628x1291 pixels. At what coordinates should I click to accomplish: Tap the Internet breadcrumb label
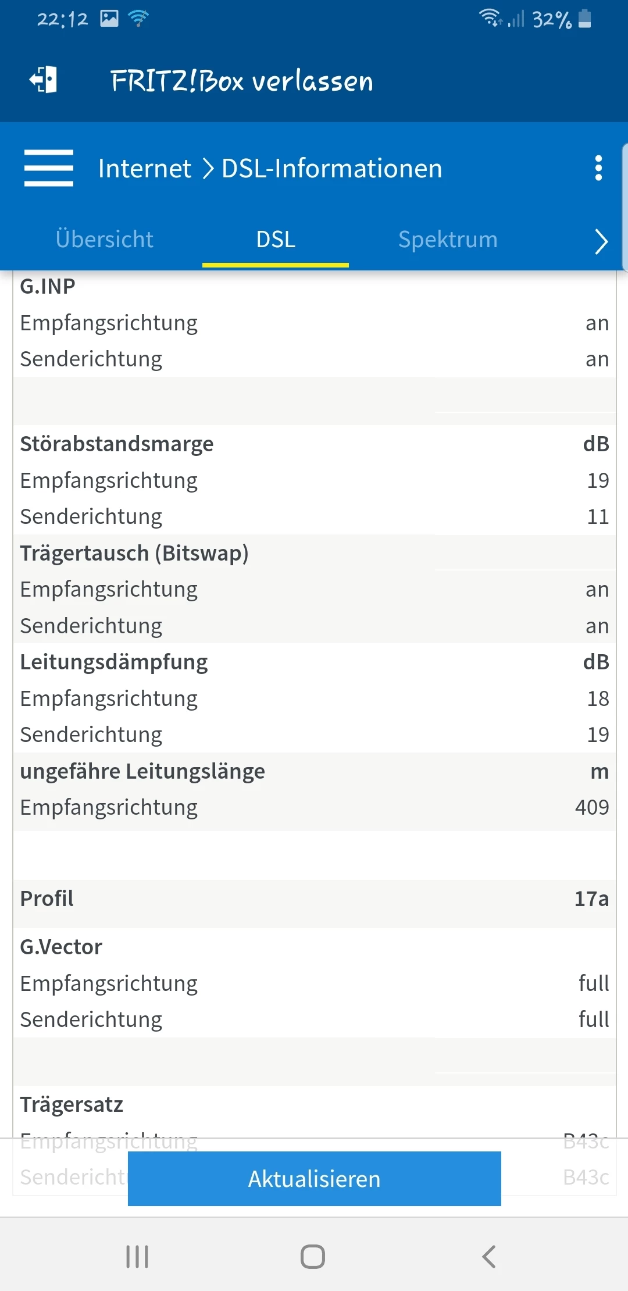144,169
